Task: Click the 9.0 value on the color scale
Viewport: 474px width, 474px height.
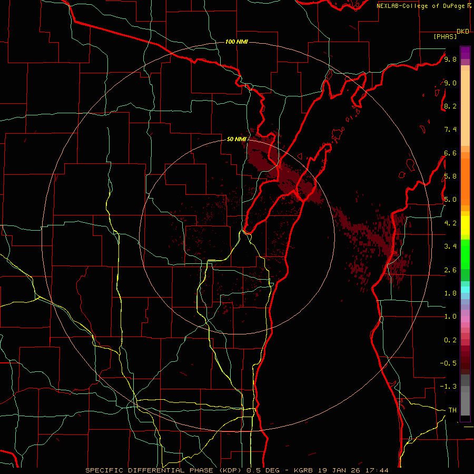Action: pyautogui.click(x=450, y=83)
